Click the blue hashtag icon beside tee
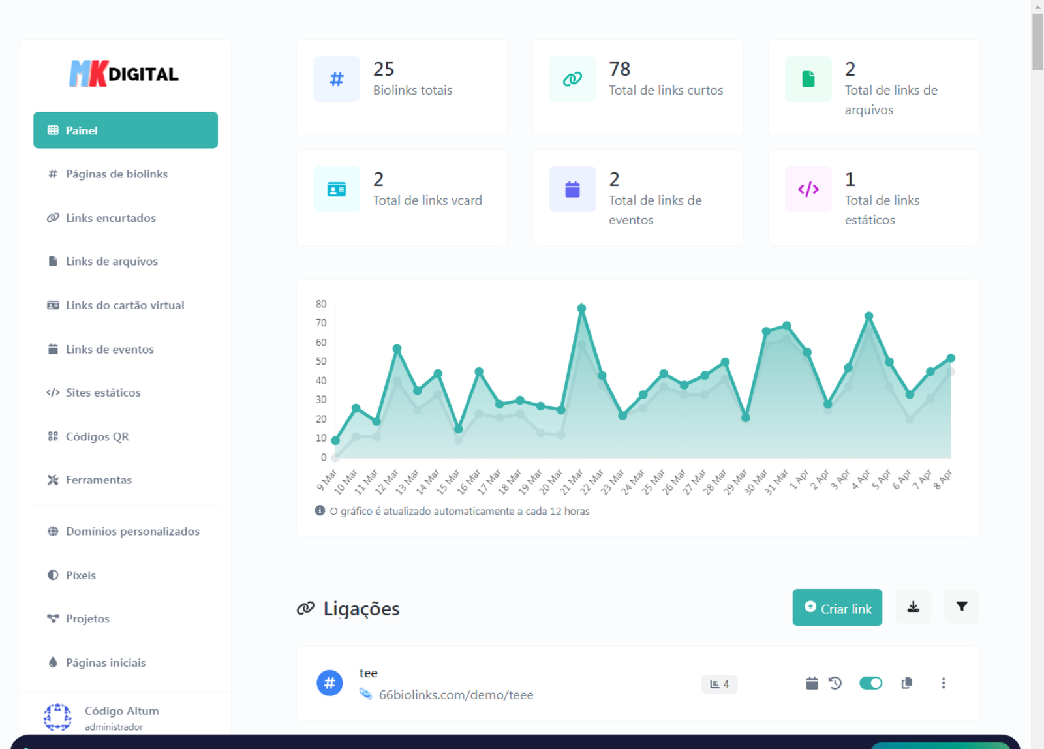1044x749 pixels. pyautogui.click(x=330, y=683)
